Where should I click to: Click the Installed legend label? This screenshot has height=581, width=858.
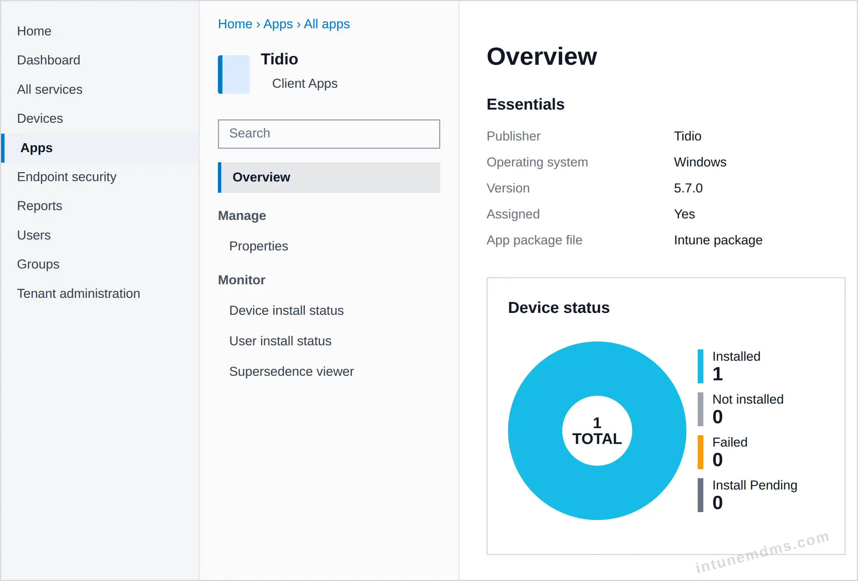point(736,356)
